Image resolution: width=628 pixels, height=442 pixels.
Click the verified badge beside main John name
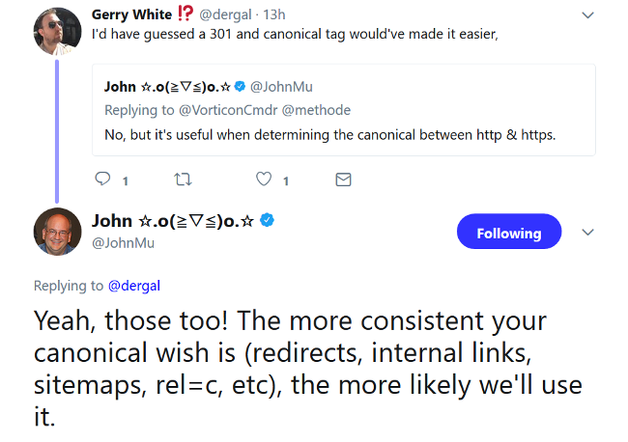[x=268, y=220]
